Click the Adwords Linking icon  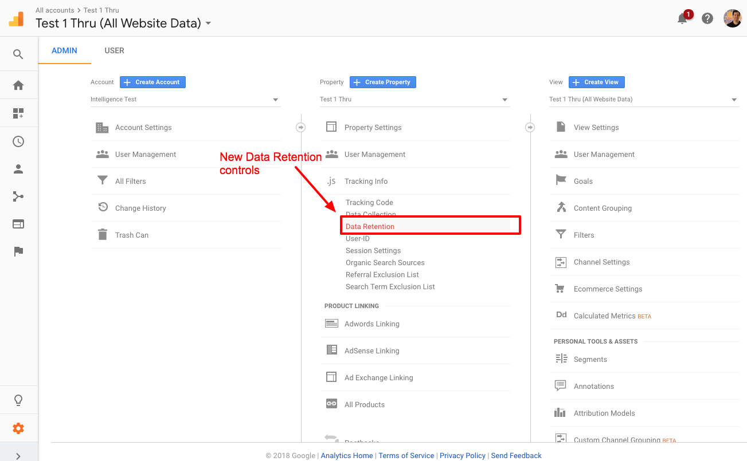(331, 324)
